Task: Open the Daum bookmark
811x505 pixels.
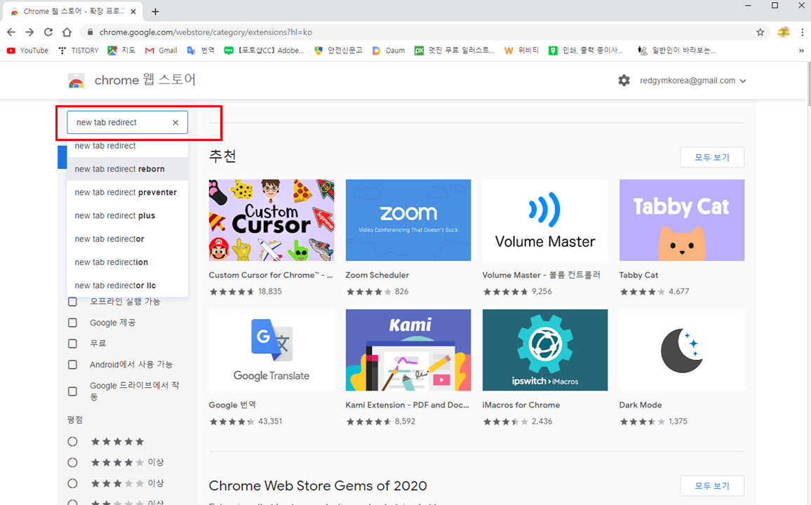Action: pyautogui.click(x=389, y=50)
